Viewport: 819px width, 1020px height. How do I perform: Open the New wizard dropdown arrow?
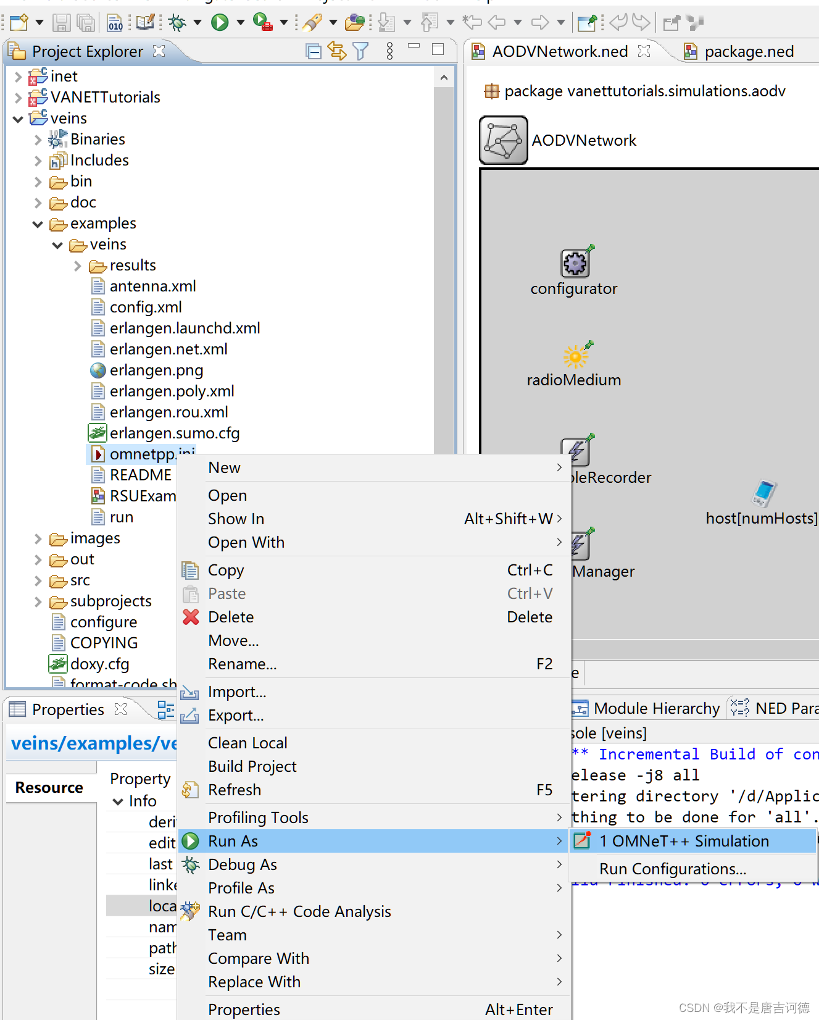[39, 23]
